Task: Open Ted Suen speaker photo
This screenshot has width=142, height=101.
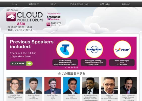Action: (72, 85)
